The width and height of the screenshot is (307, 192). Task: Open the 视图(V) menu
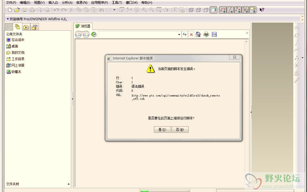coord(39,3)
